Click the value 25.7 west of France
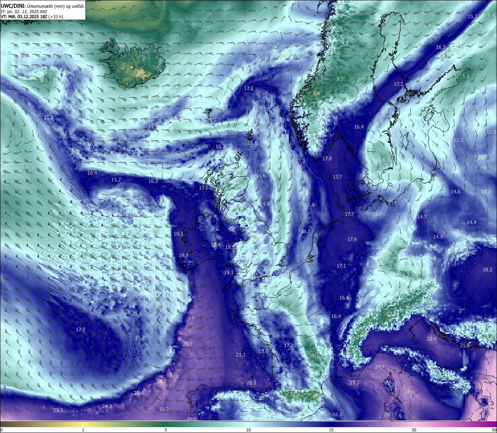Viewport: 497px width, 433px height. [188, 344]
